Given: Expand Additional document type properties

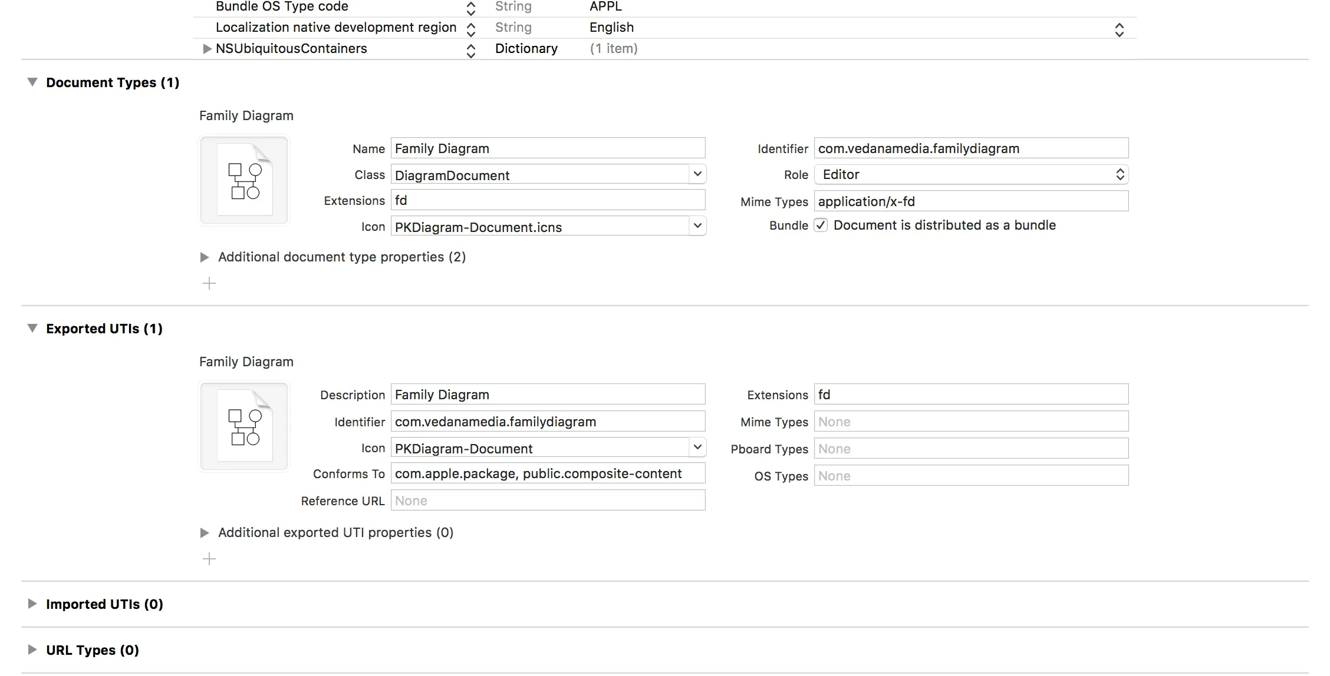Looking at the screenshot, I should pyautogui.click(x=205, y=257).
